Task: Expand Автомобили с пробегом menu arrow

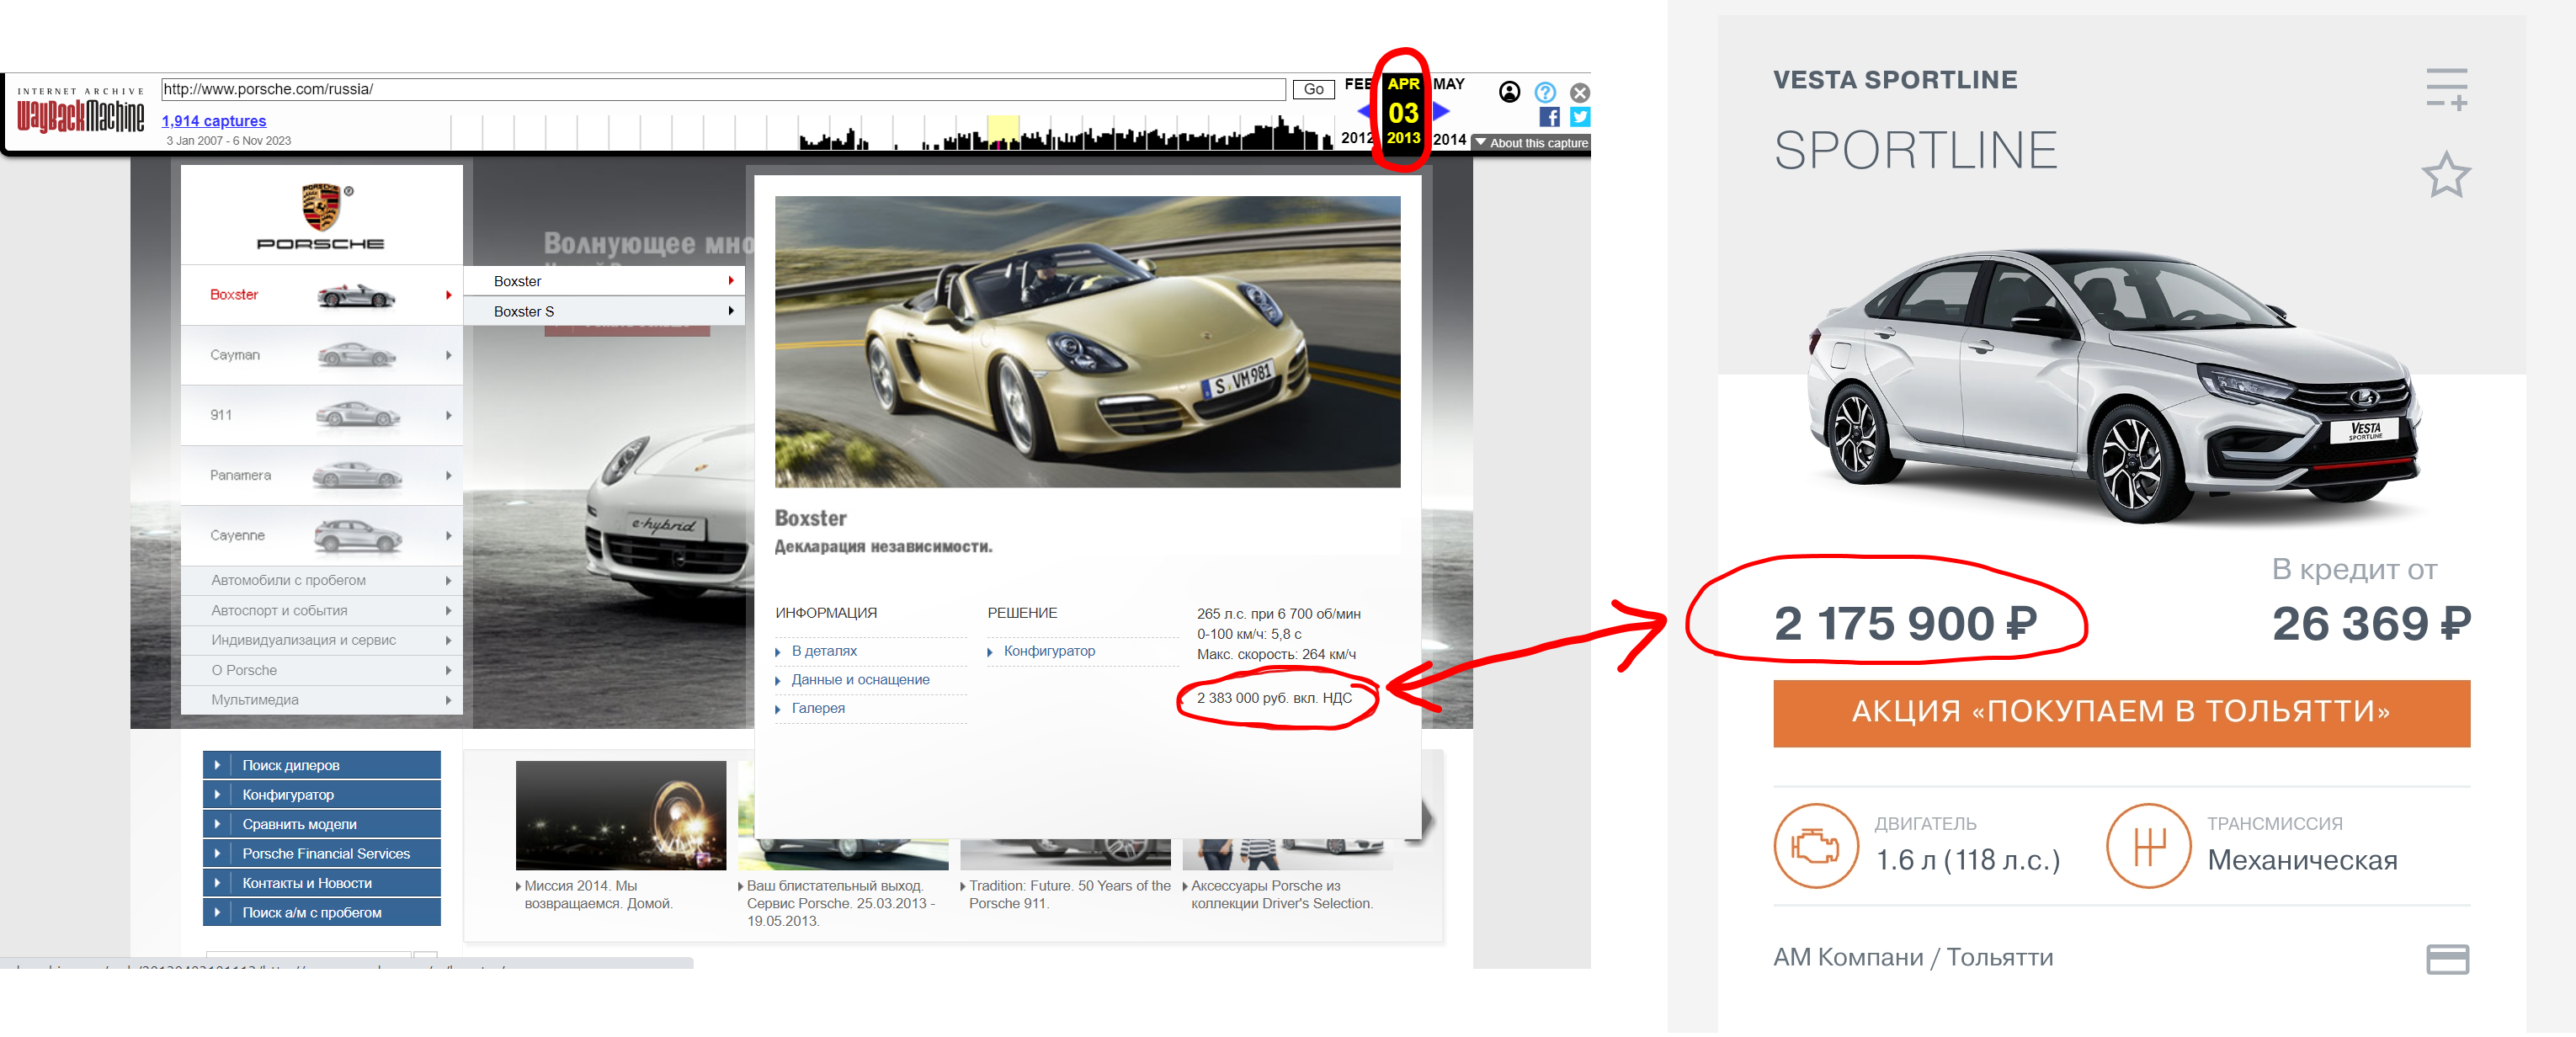Action: [449, 580]
